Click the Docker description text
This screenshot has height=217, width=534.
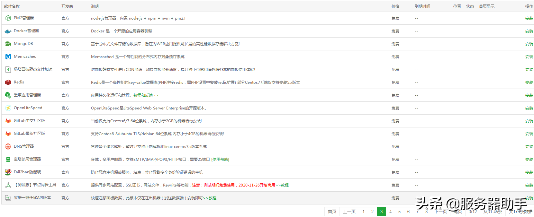(x=122, y=31)
